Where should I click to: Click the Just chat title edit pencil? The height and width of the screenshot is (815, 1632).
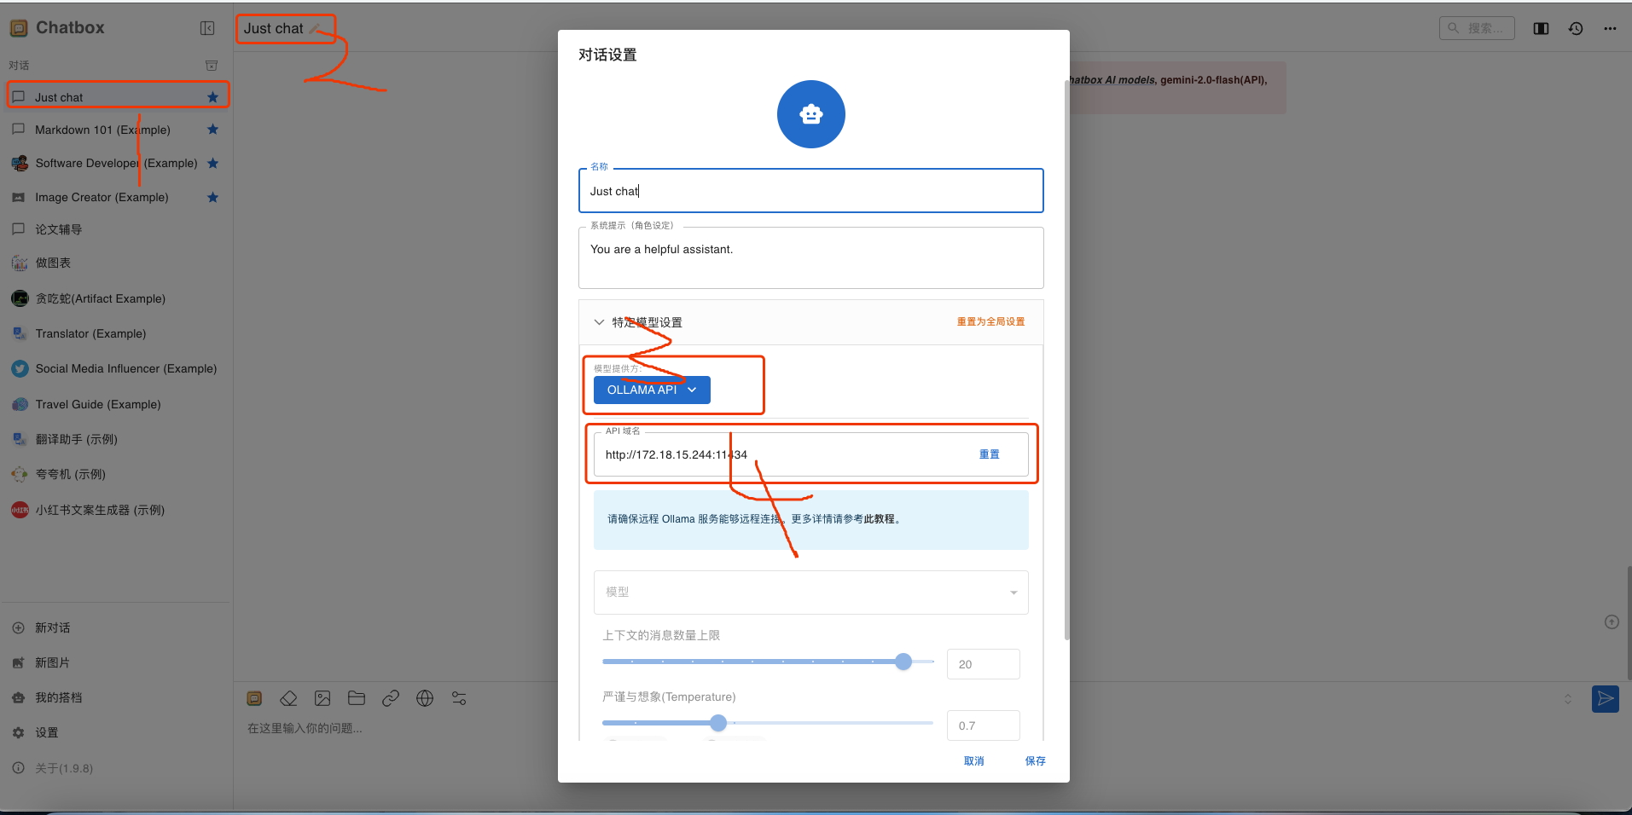pos(315,29)
